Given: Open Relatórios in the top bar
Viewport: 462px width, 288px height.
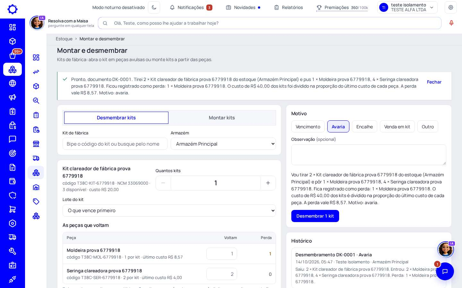Looking at the screenshot, I should 288,7.
